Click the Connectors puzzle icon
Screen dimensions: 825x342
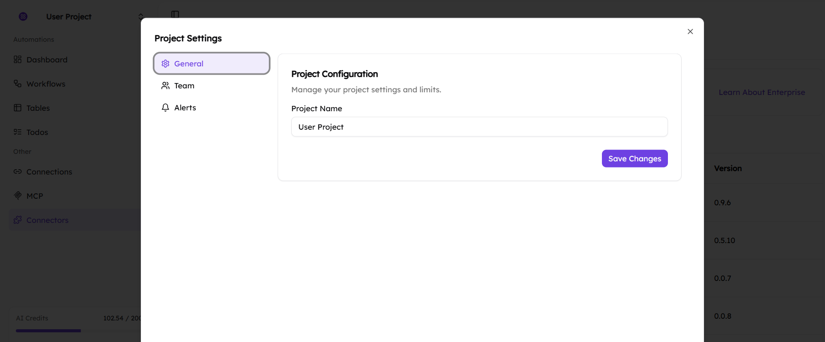click(18, 220)
